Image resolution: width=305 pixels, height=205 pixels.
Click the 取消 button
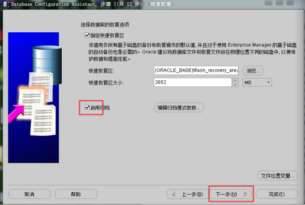[30, 194]
